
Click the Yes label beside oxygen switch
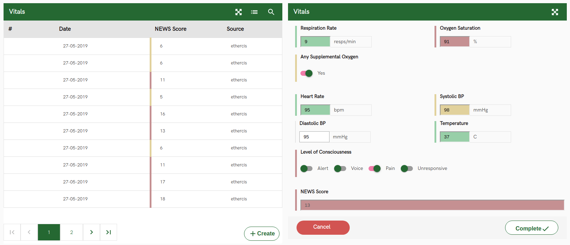point(321,73)
